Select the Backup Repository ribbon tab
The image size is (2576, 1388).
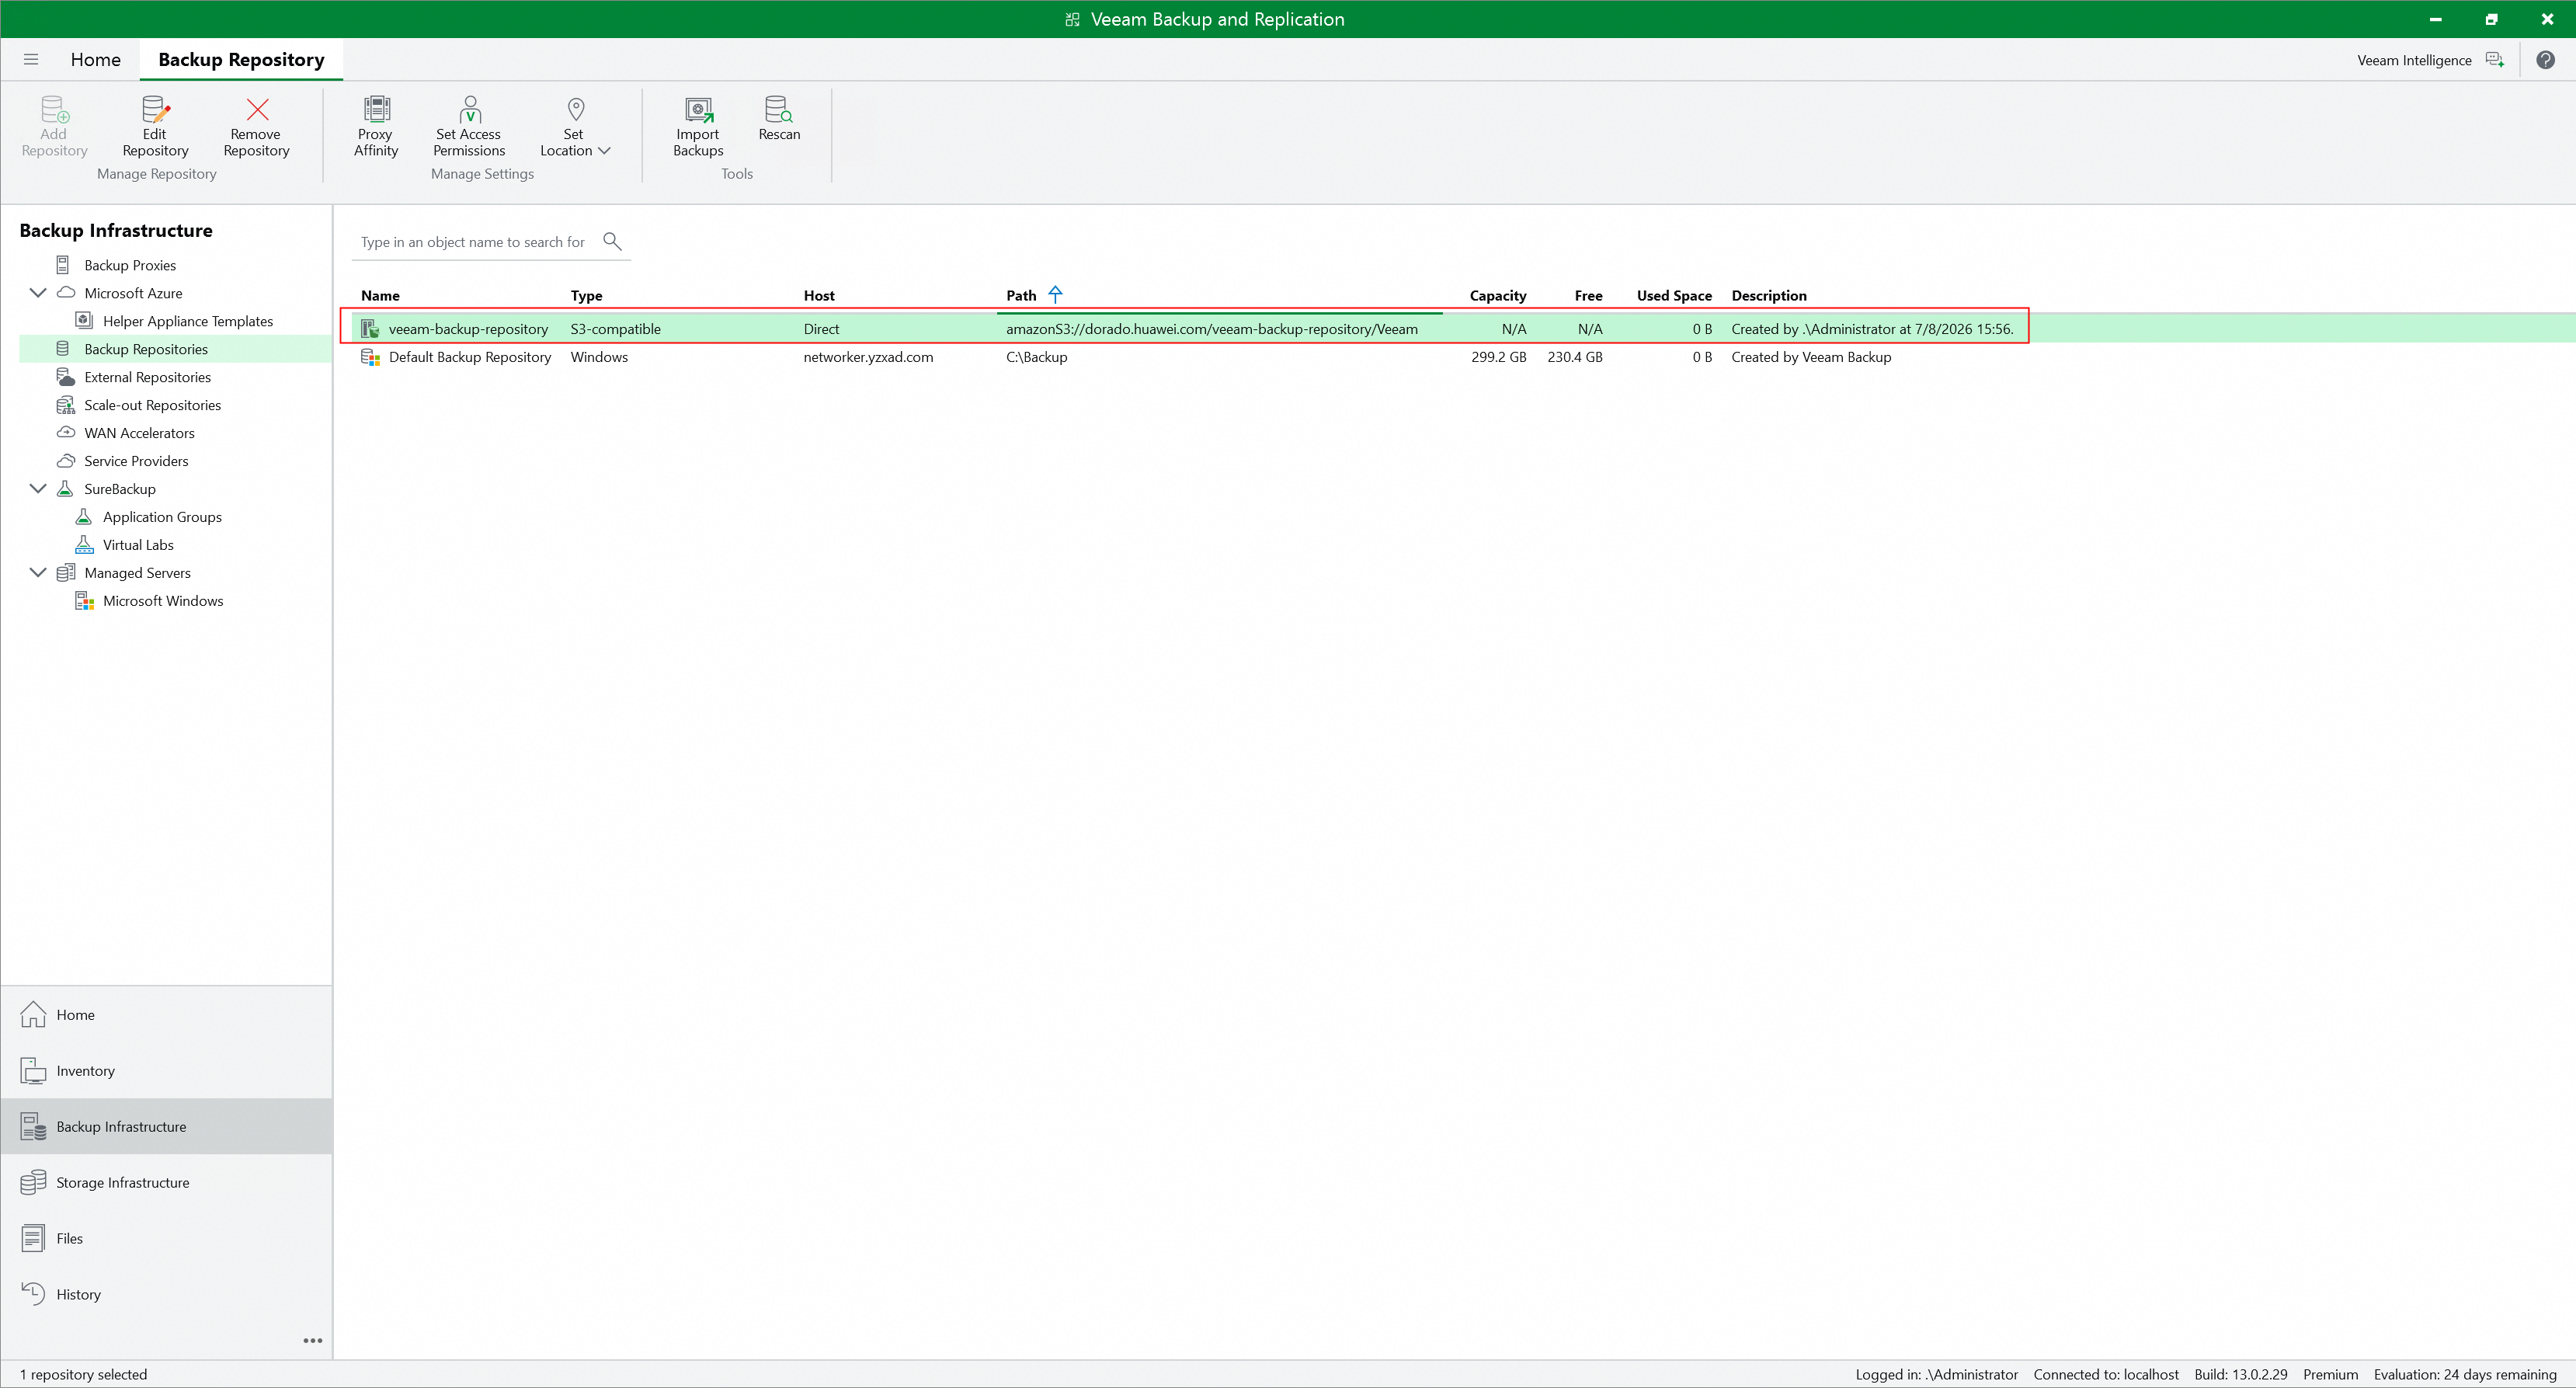tap(241, 59)
